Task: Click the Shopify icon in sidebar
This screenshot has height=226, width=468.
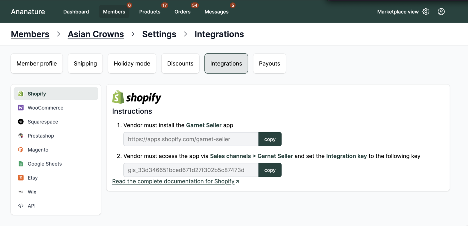Action: [x=21, y=94]
